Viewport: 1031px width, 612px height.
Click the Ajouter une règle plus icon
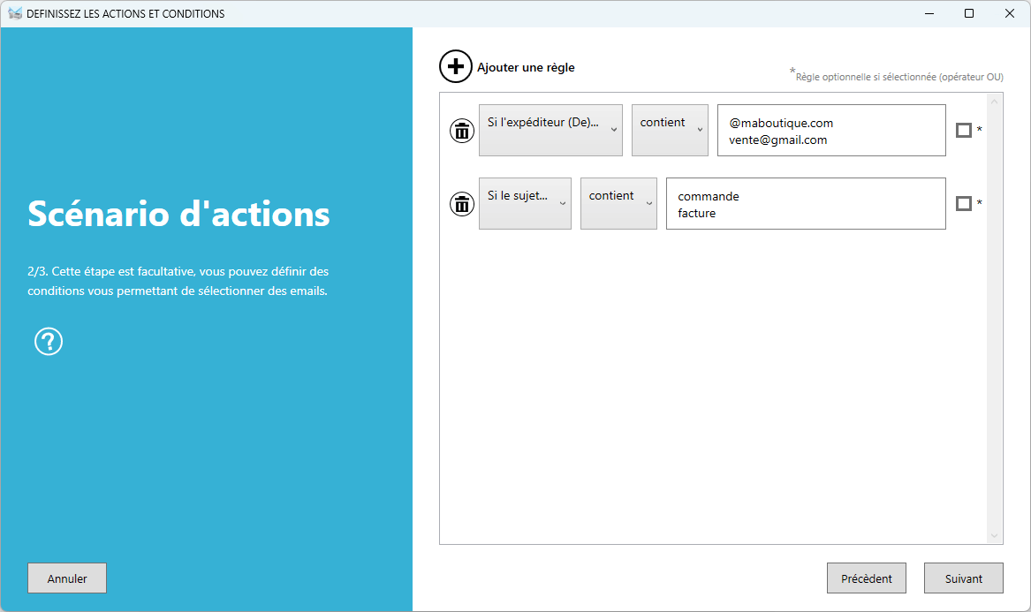(x=456, y=66)
